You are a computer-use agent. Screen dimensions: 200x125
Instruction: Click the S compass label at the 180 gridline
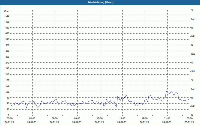pos(192,80)
